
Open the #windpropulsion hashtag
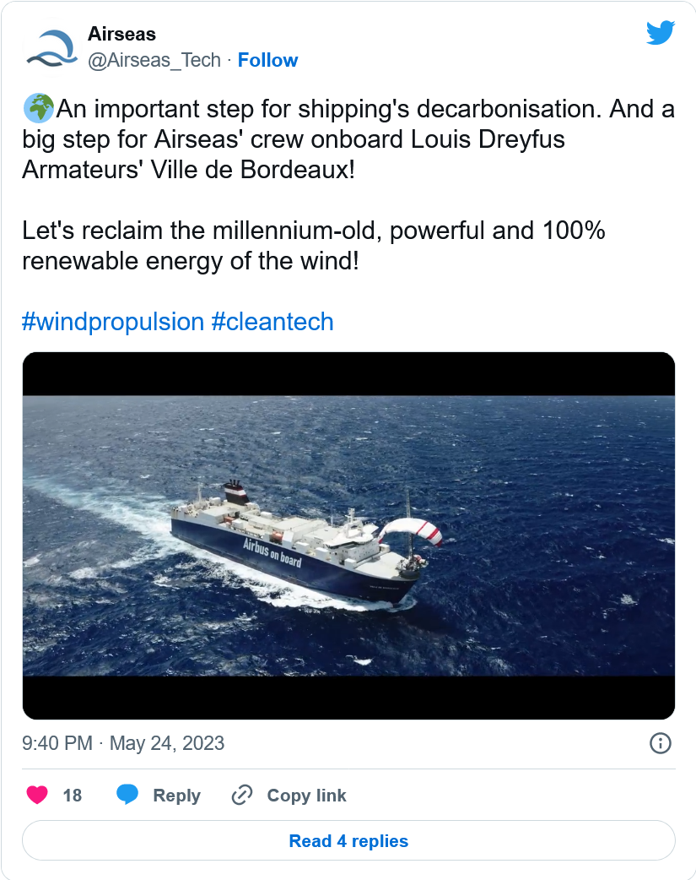[113, 321]
